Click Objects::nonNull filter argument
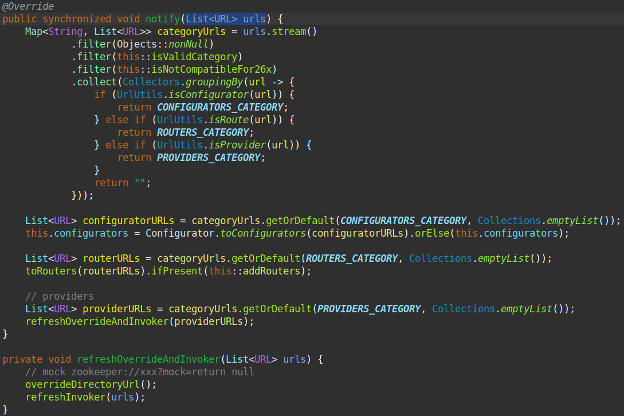 [163, 44]
